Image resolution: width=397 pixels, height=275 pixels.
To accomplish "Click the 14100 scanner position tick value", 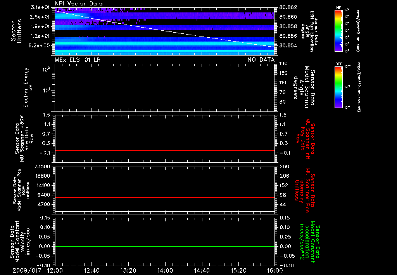I will pos(43,185).
